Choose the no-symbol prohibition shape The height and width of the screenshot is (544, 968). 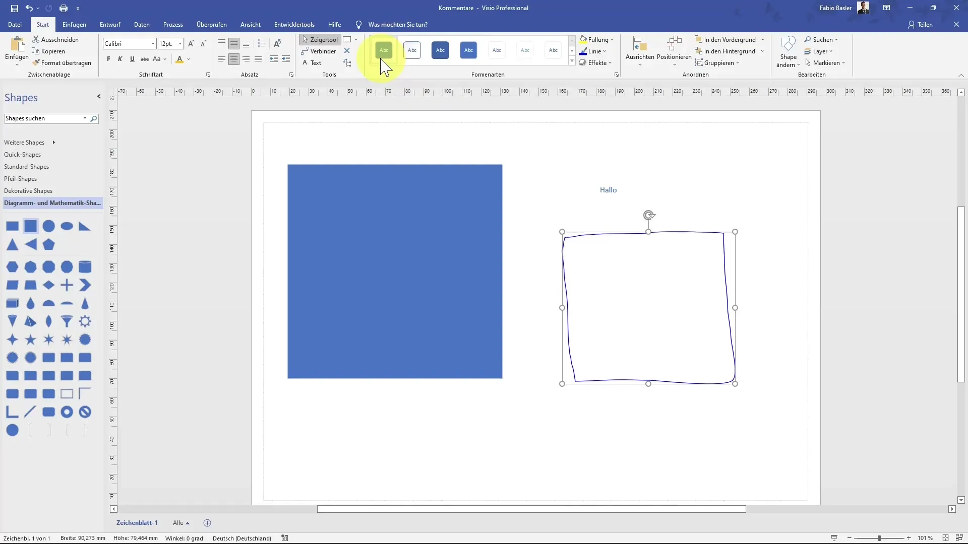pos(85,412)
